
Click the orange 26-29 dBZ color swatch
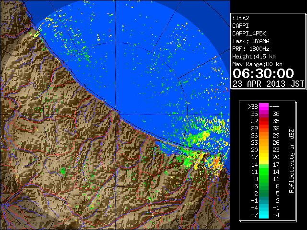[264, 135]
